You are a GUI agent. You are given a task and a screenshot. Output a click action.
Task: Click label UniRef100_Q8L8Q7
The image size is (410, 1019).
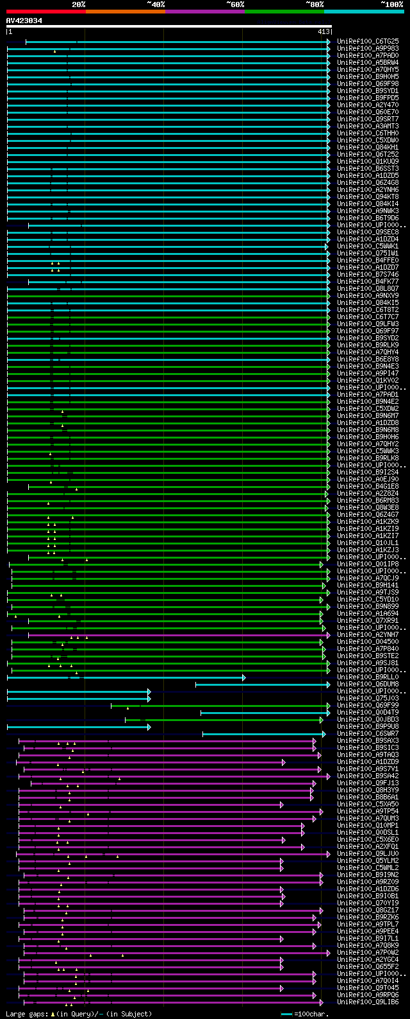368,288
